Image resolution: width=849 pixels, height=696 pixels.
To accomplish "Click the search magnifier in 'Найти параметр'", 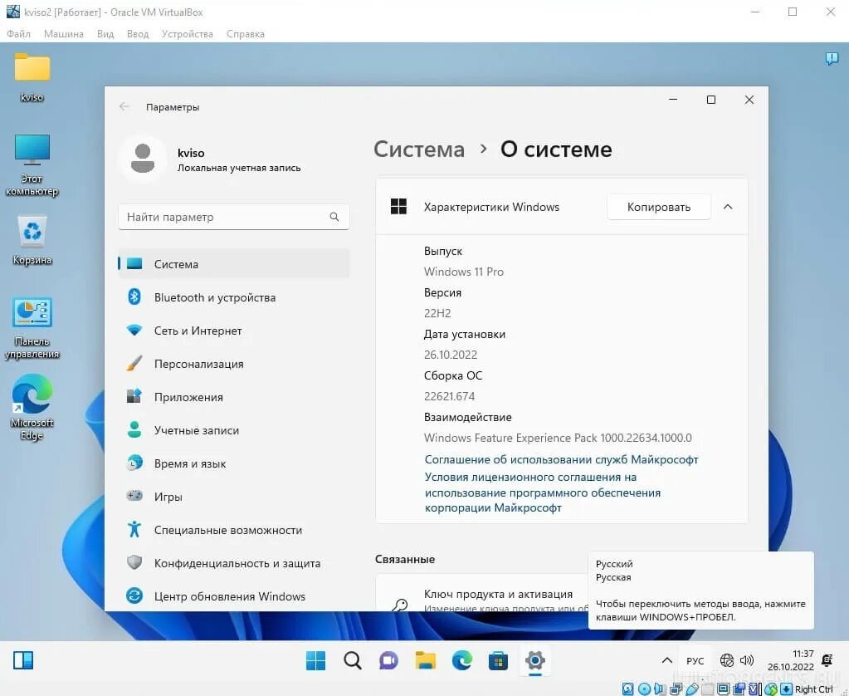I will point(334,217).
